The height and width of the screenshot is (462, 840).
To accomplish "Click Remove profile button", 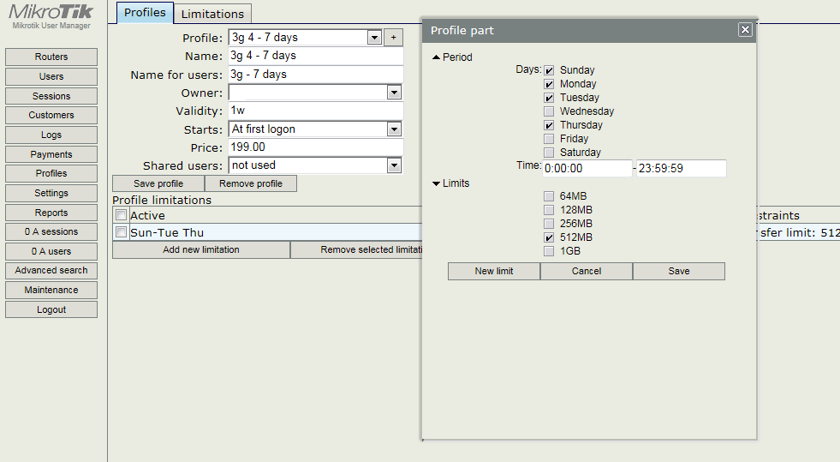I will coord(251,183).
